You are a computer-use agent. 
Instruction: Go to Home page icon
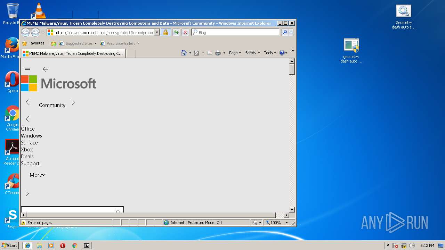click(184, 53)
